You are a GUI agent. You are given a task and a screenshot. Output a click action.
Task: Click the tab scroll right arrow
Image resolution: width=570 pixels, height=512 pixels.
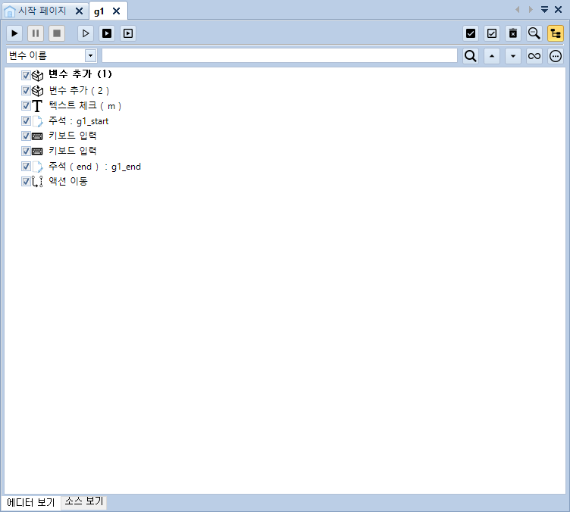pos(531,9)
